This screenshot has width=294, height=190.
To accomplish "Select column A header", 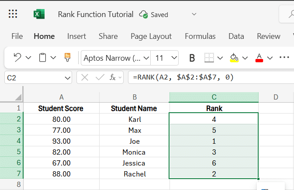I will click(61, 97).
